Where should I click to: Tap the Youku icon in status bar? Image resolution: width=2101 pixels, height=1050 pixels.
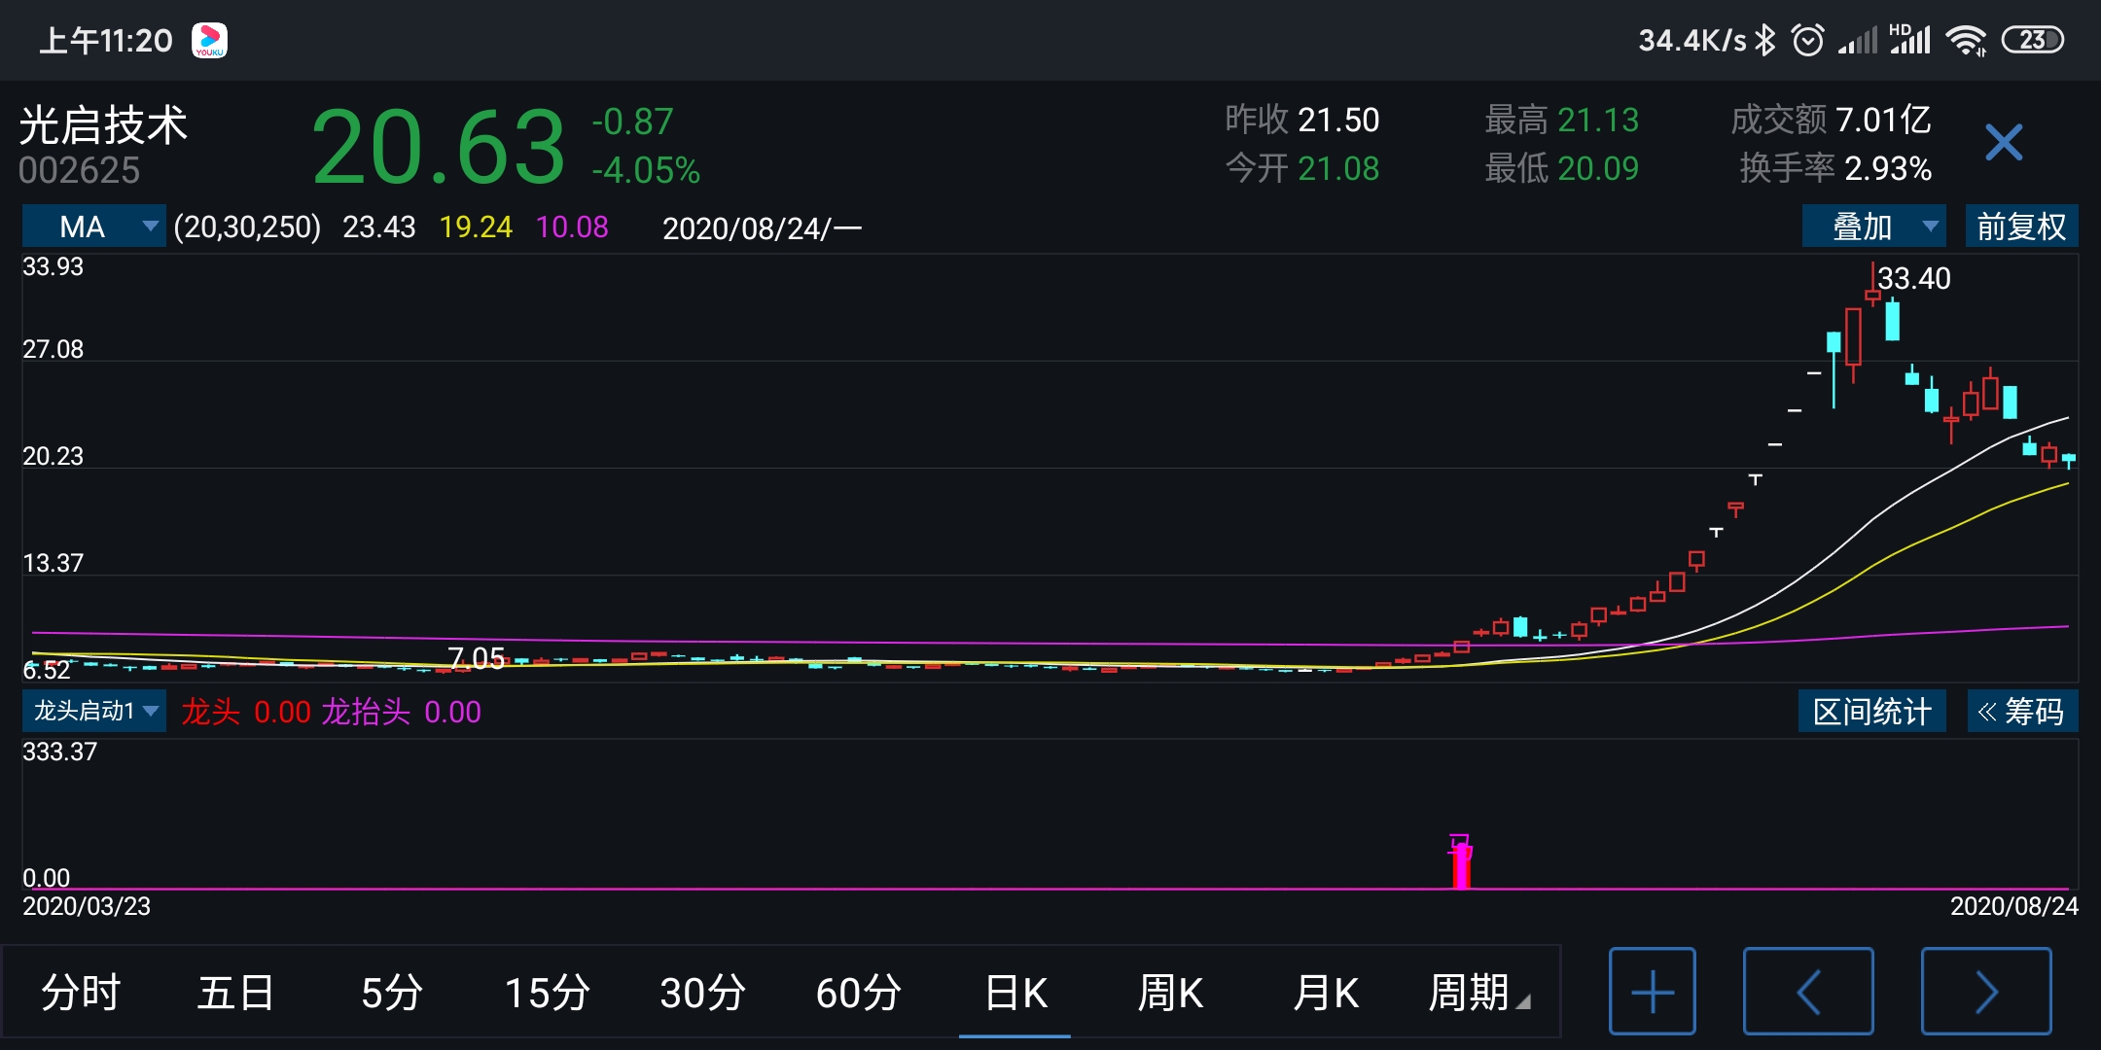click(x=209, y=40)
